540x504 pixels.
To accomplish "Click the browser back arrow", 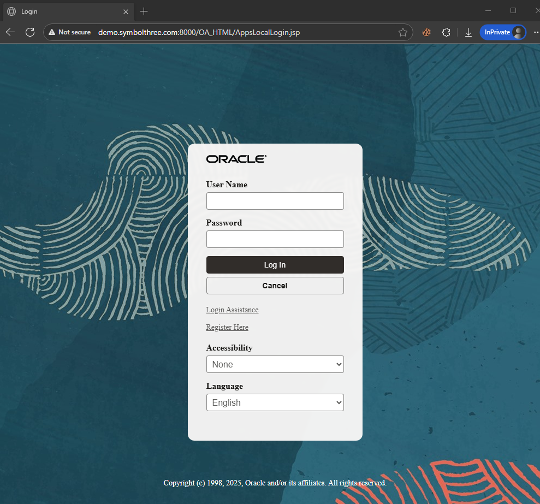I will click(10, 32).
